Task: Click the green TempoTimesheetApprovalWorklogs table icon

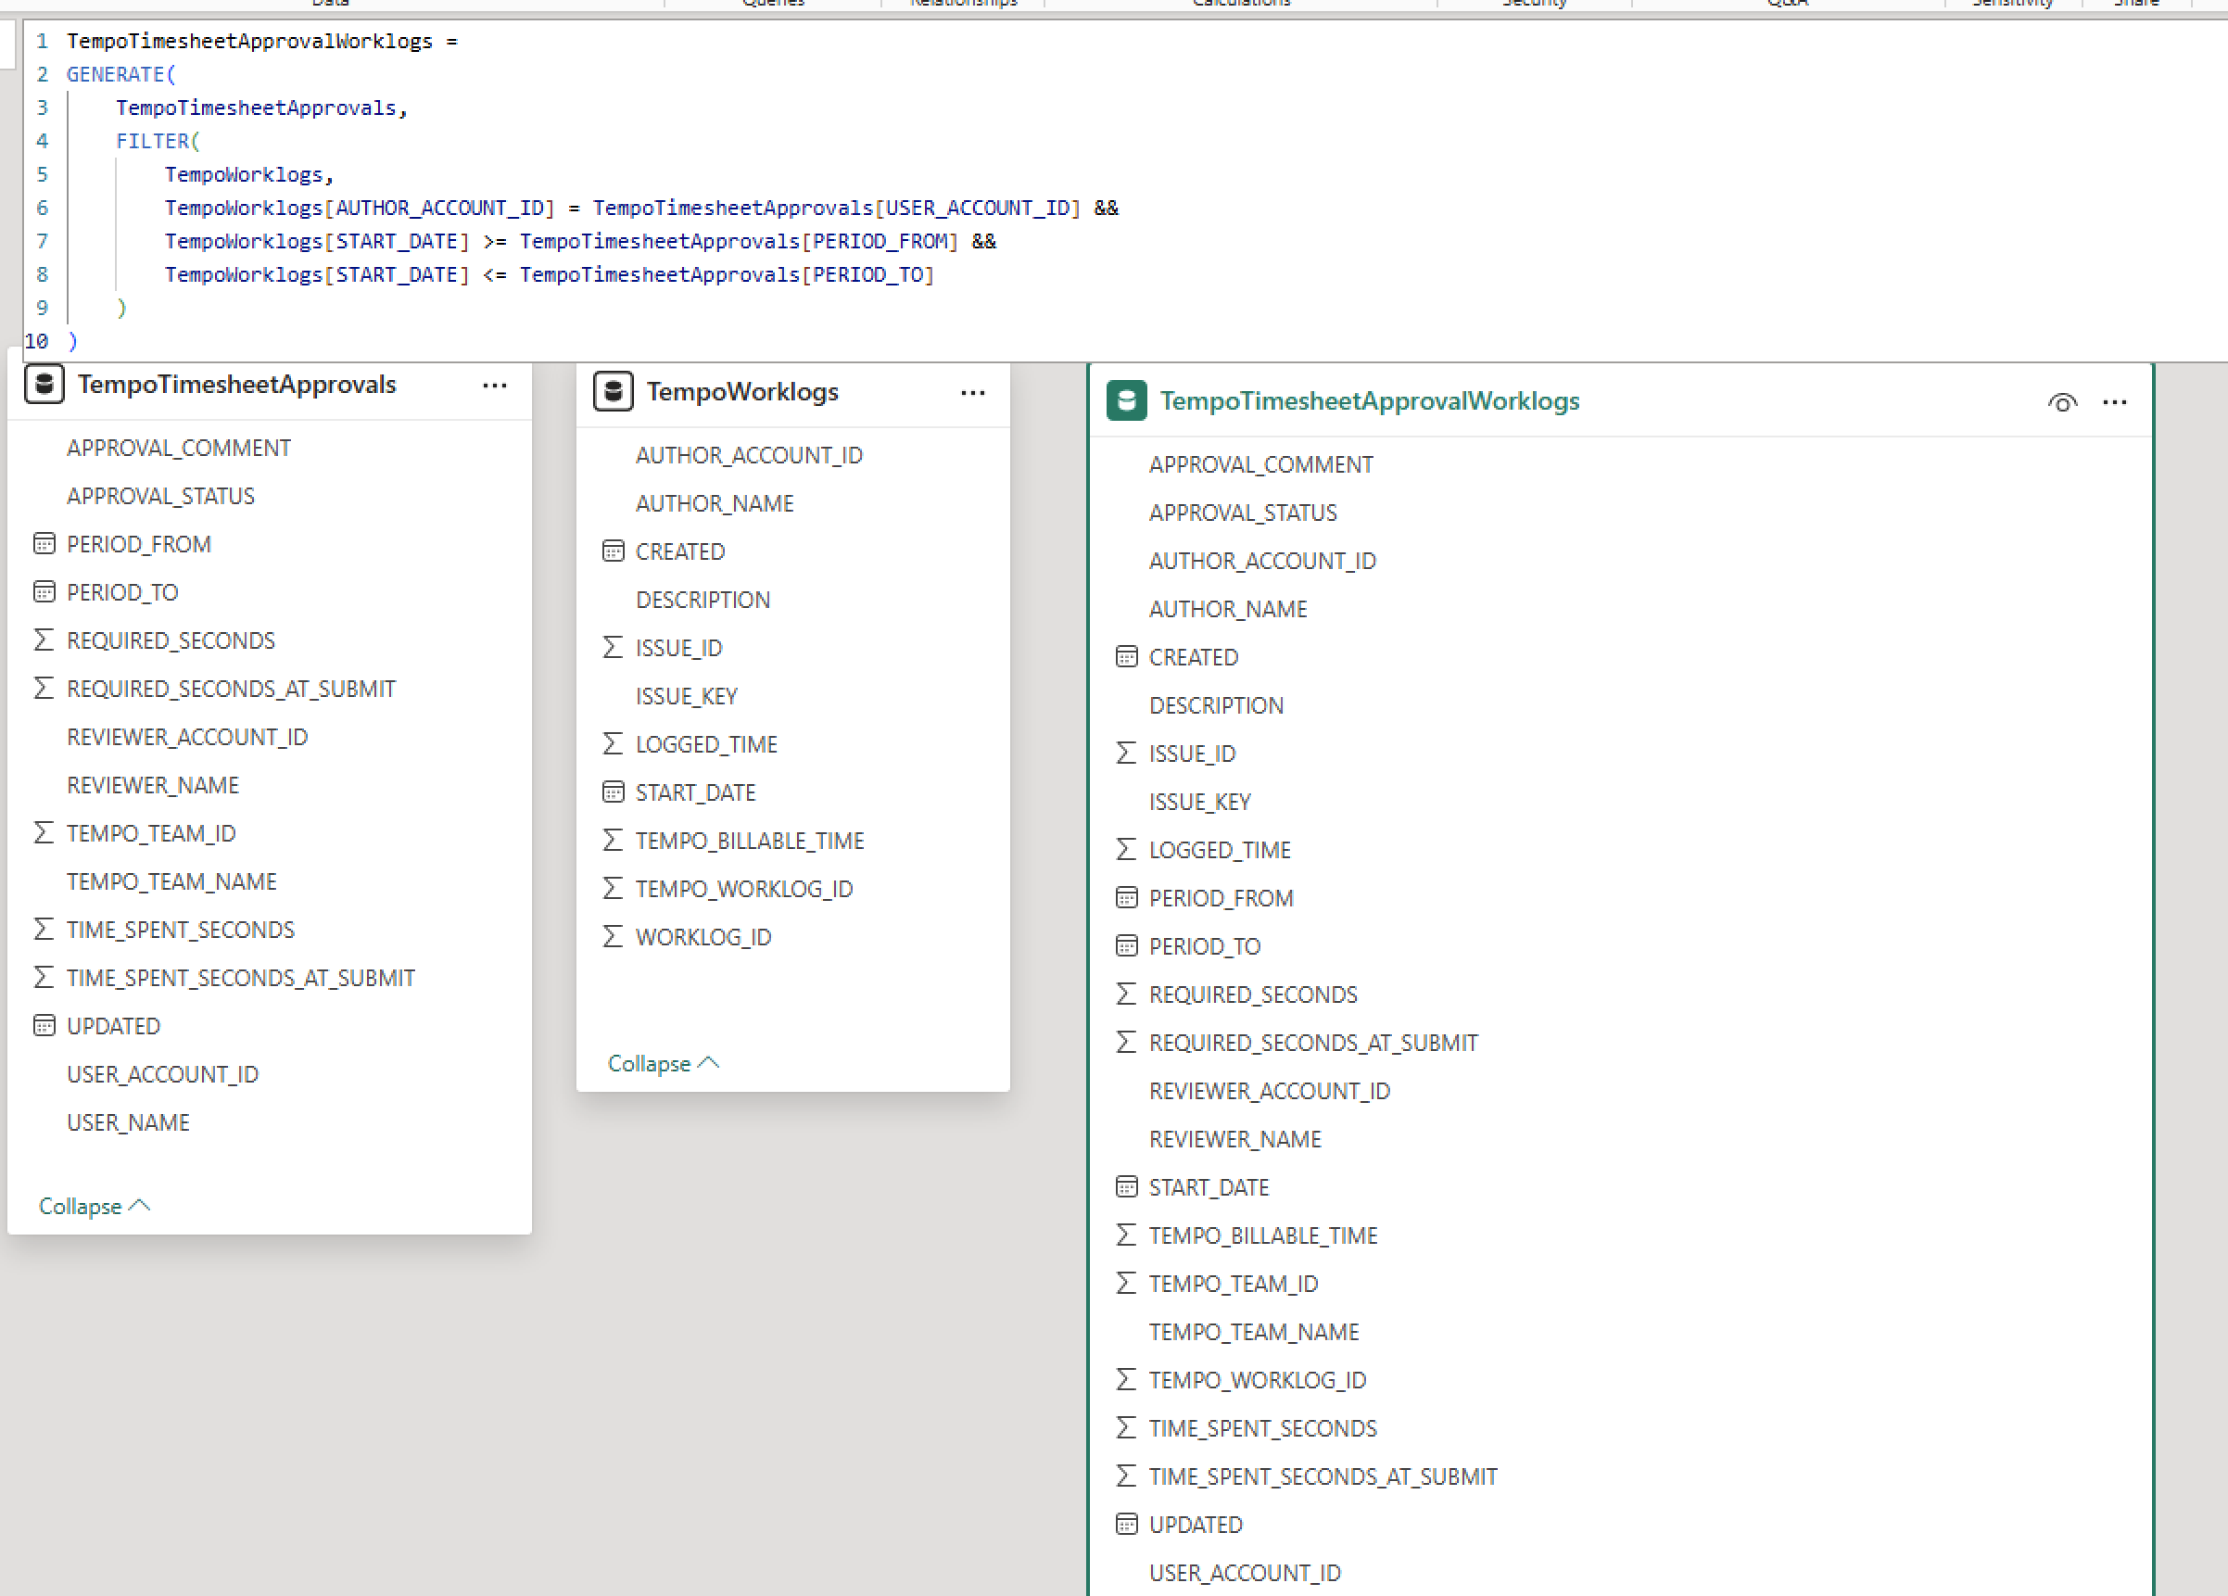Action: pyautogui.click(x=1126, y=400)
